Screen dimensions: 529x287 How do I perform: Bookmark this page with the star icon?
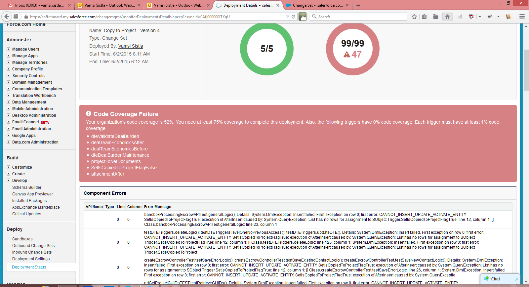(x=414, y=17)
